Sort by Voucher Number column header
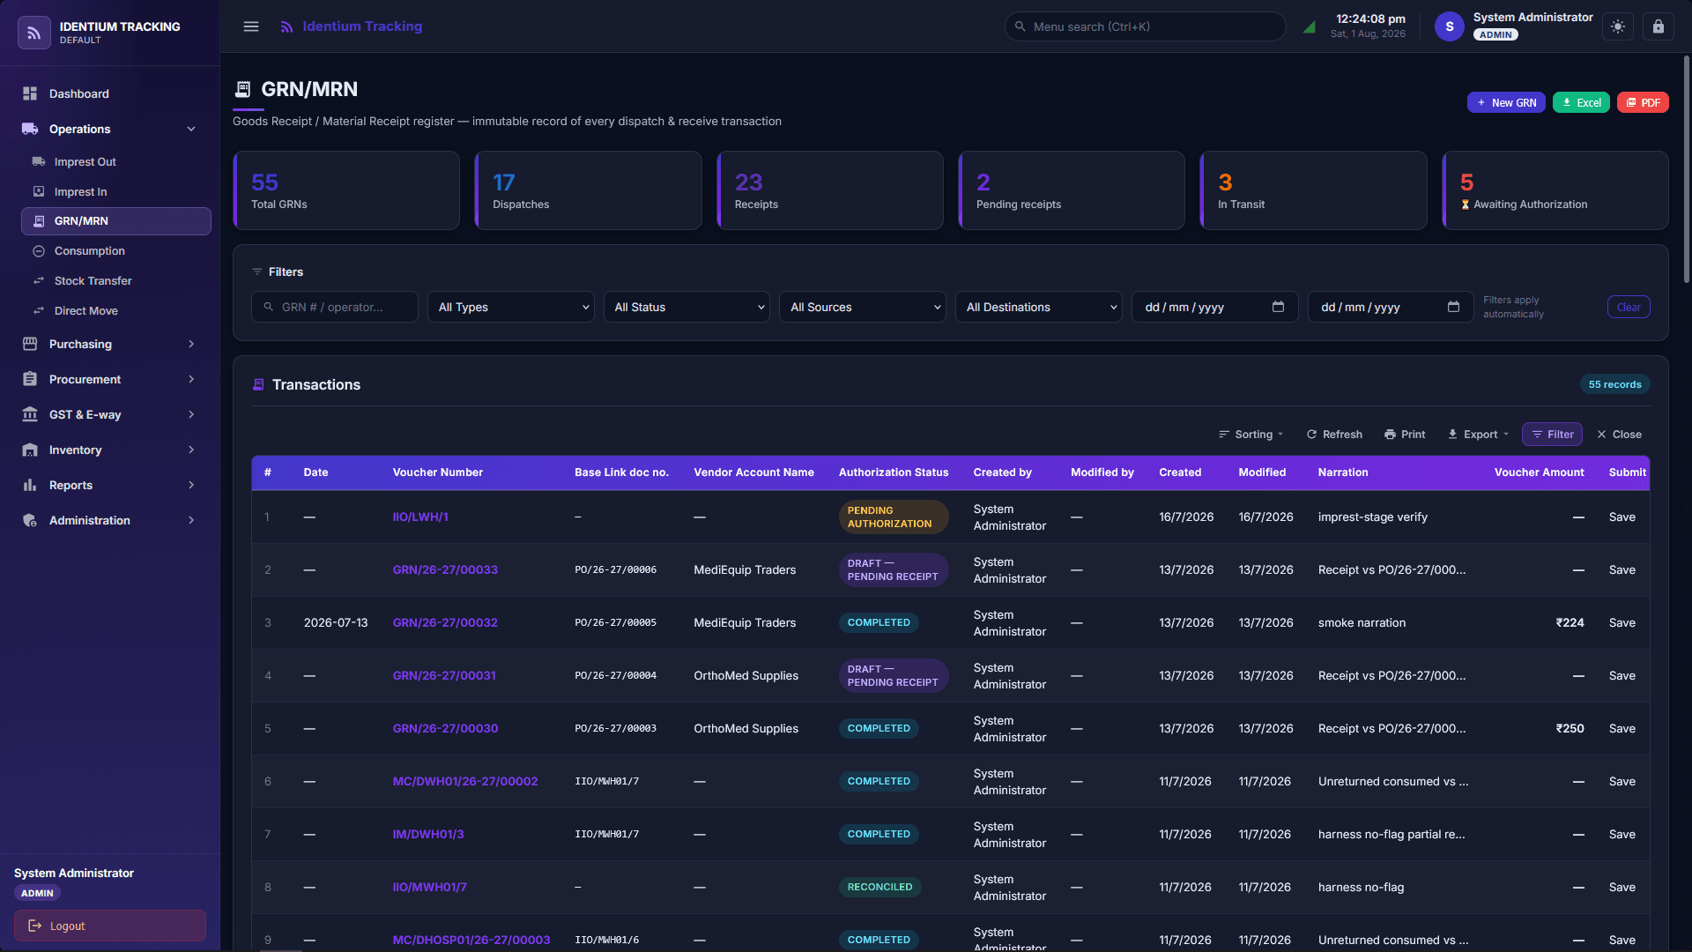The width and height of the screenshot is (1692, 952). pos(437,472)
